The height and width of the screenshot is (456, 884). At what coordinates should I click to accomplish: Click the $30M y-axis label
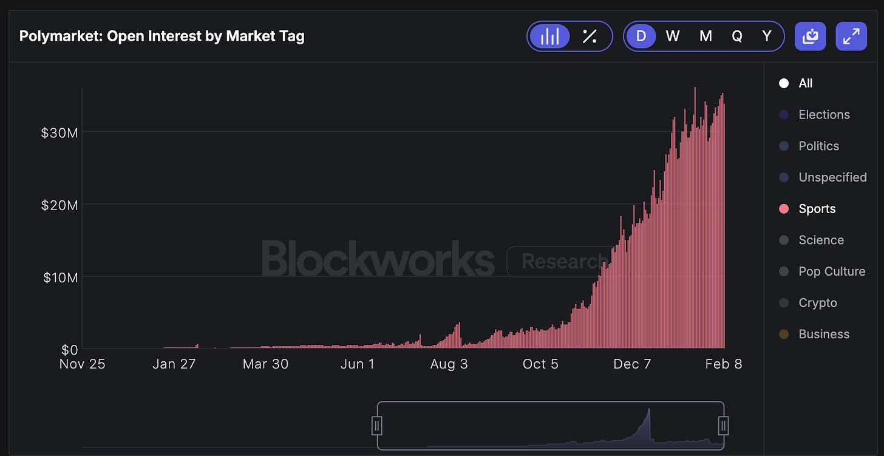[59, 132]
